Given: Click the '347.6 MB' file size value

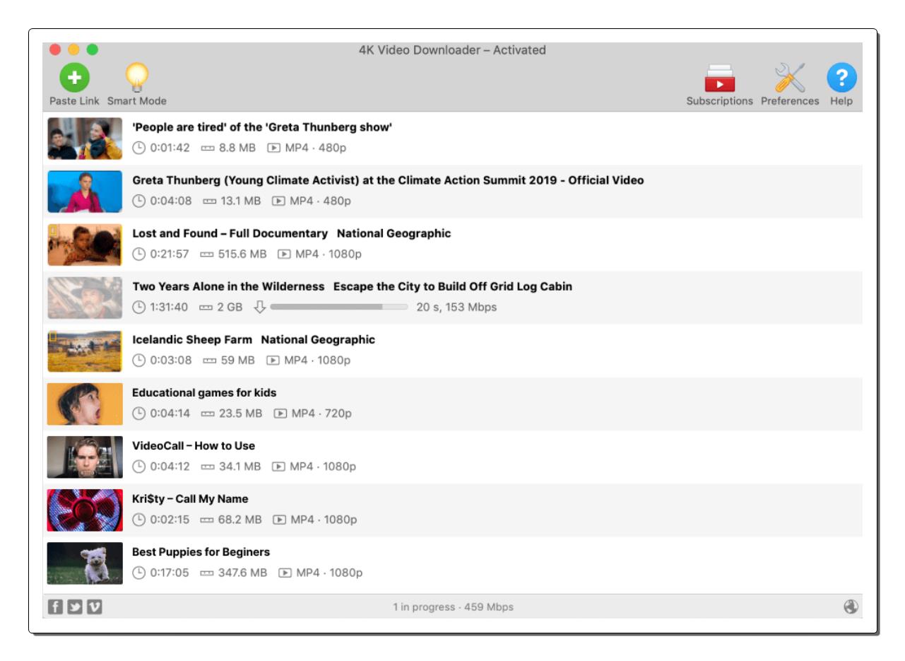Looking at the screenshot, I should tap(242, 573).
